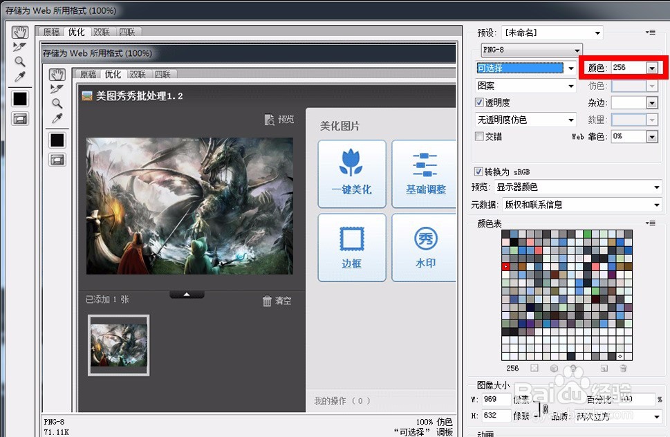Switch to outer dialog's 四联 tab
Image resolution: width=670 pixels, height=437 pixels.
(x=127, y=32)
